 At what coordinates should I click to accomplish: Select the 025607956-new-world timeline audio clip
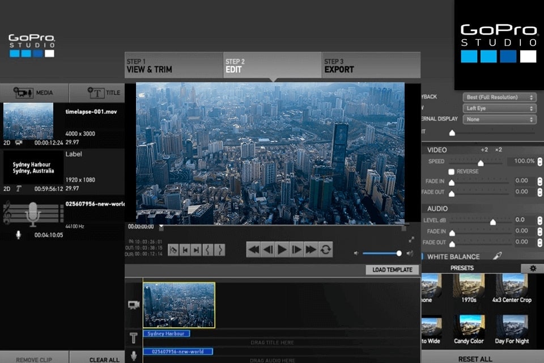(178, 352)
